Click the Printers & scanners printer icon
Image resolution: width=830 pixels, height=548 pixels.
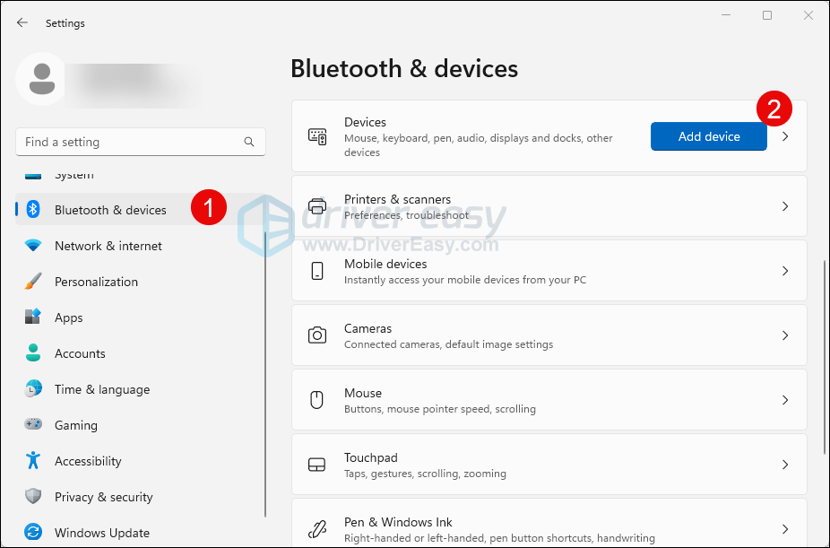tap(317, 205)
